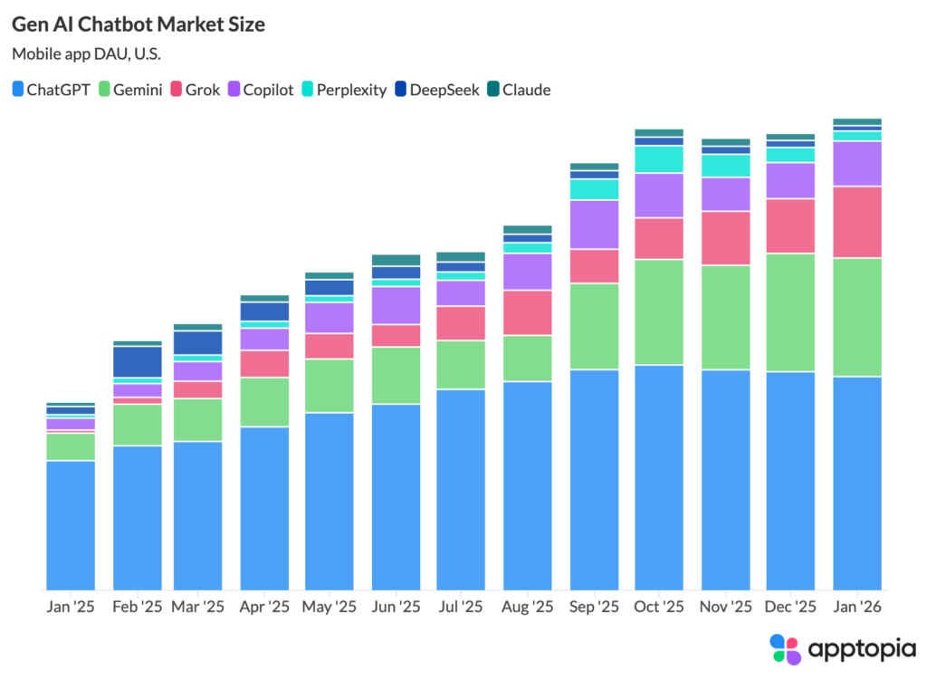Click the Jun '25 axis label
Image resolution: width=927 pixels, height=680 pixels.
[396, 607]
